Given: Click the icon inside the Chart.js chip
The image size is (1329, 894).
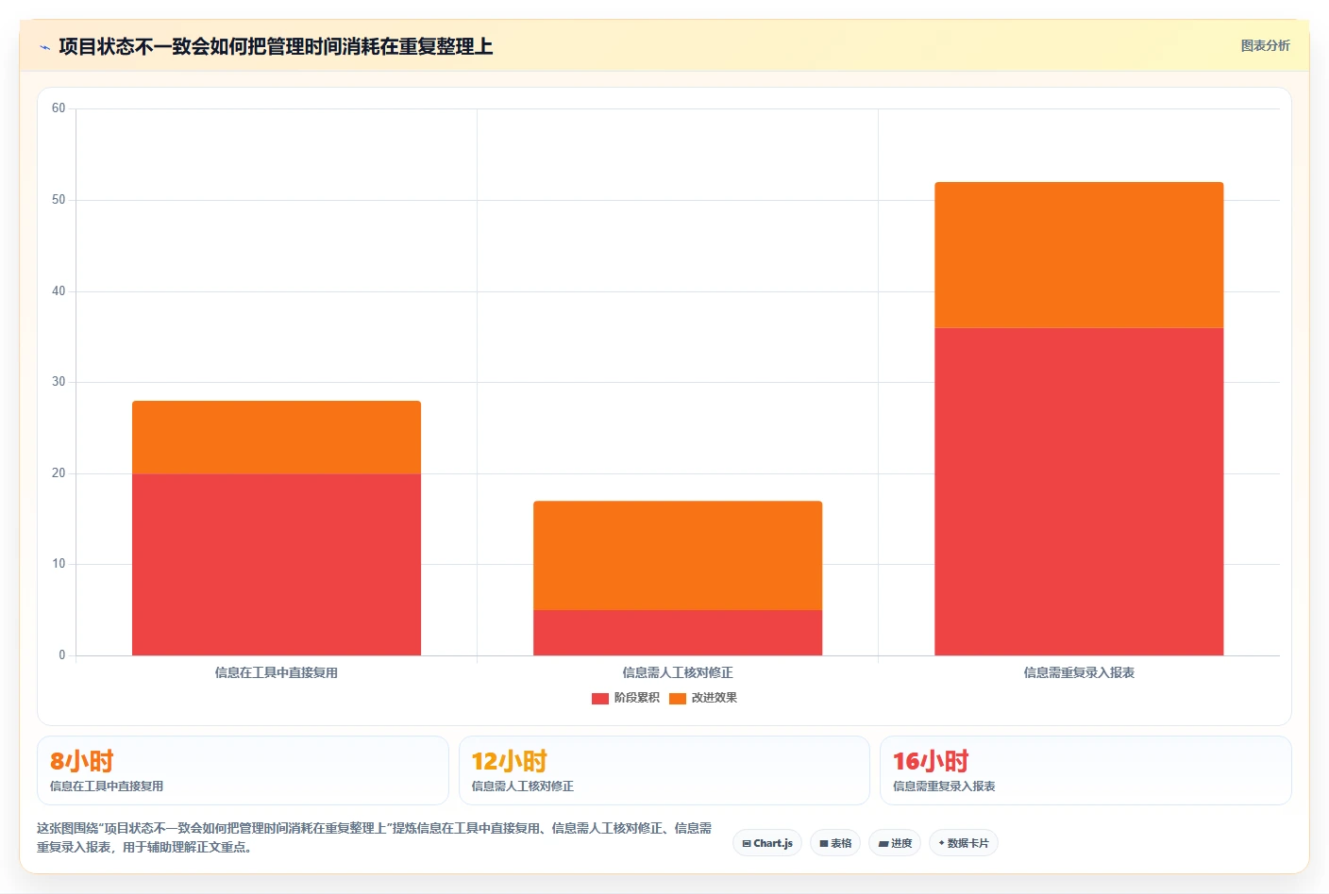Looking at the screenshot, I should pos(747,844).
